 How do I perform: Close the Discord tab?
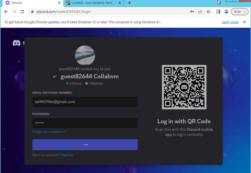coord(59,3)
